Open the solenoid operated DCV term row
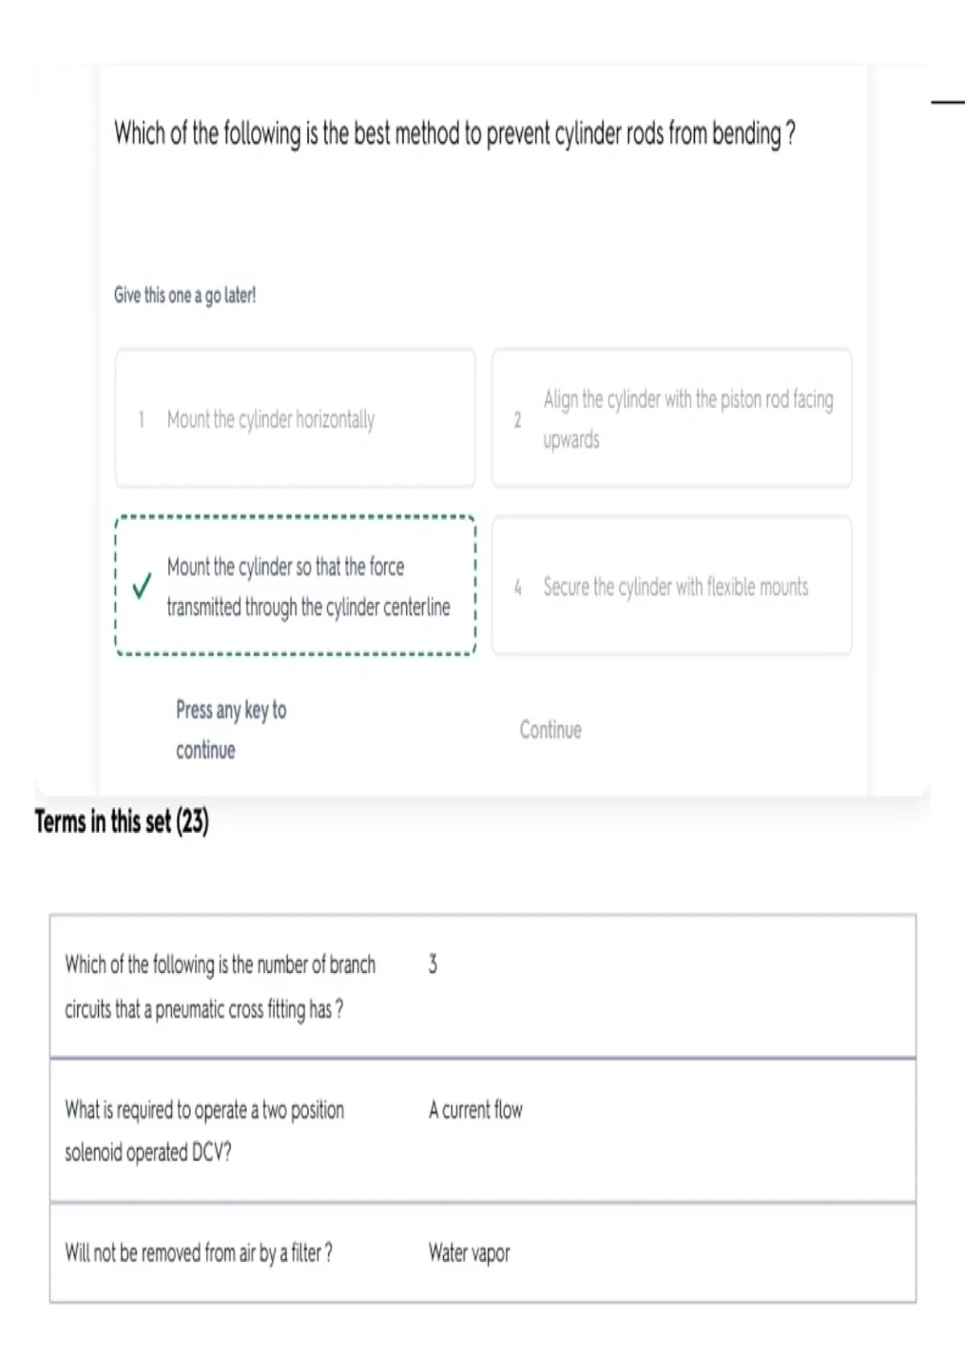Image resolution: width=965 pixels, height=1368 pixels. pyautogui.click(x=482, y=1131)
